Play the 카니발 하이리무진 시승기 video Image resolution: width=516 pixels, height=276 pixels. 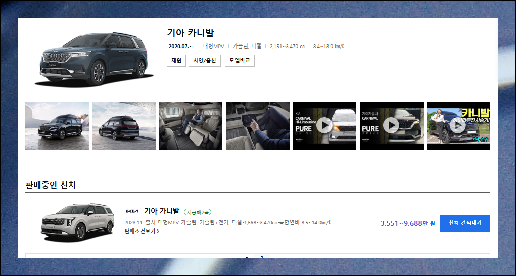pos(458,126)
